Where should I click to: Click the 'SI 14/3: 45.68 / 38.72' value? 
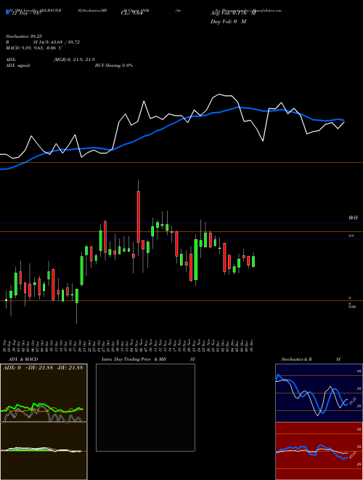(x=56, y=42)
